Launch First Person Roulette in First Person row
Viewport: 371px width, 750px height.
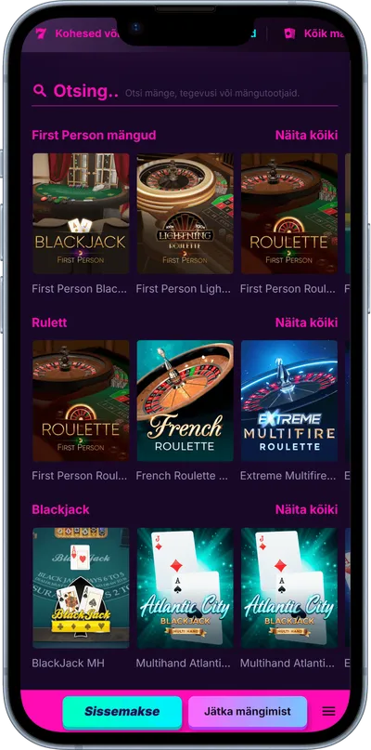click(x=288, y=214)
